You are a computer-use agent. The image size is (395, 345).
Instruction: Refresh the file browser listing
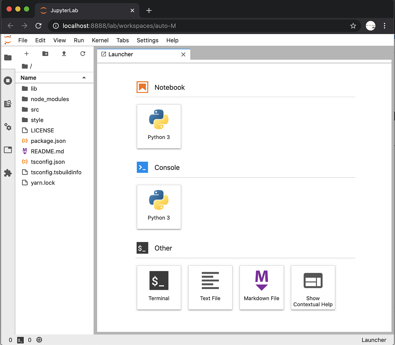click(x=83, y=53)
